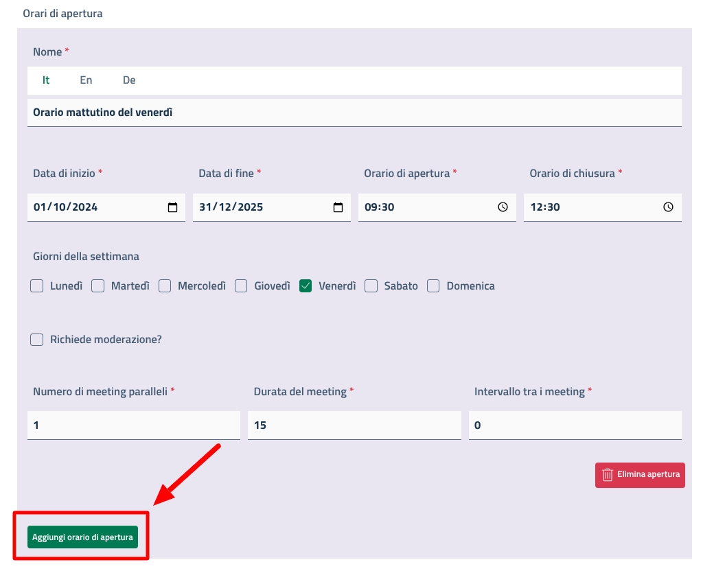Click the Nome text field
The image size is (714, 573).
click(x=354, y=113)
